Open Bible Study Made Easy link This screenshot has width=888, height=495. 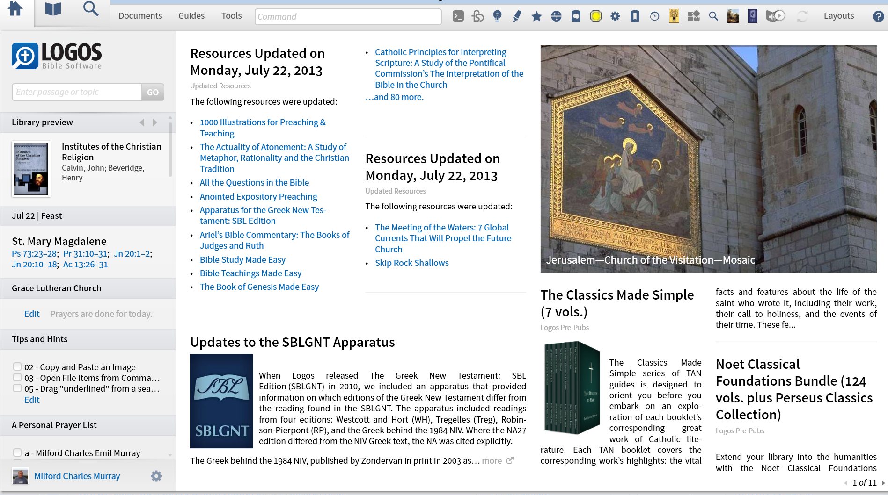(x=242, y=260)
